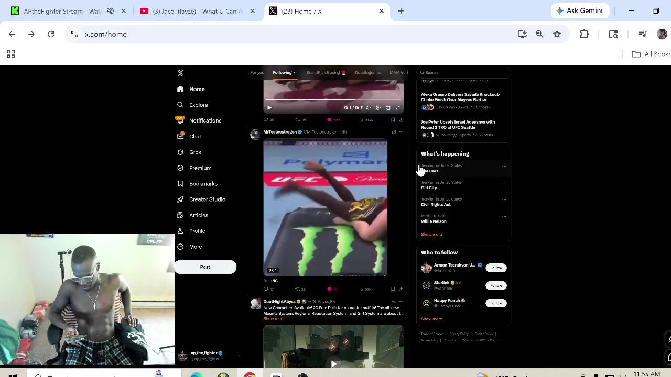Screen dimensions: 671x377
Task: Reply to MrTestoestrogen post
Action: 268,289
